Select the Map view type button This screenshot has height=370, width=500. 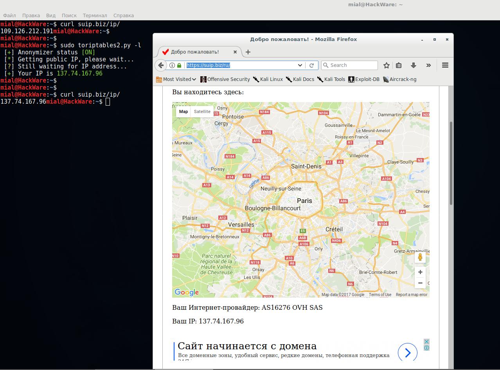[183, 111]
